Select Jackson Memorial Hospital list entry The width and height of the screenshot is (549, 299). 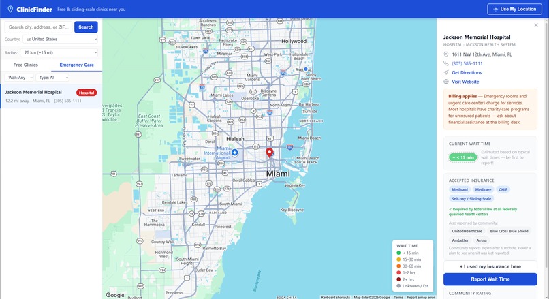(51, 96)
